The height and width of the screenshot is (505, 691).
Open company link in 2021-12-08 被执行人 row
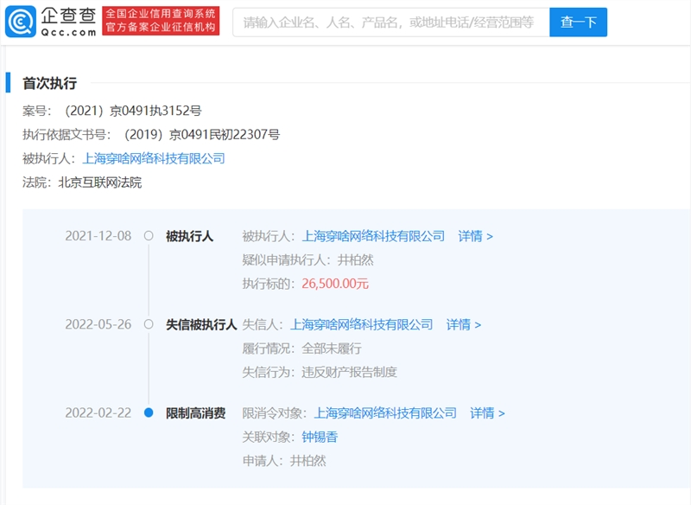(373, 236)
